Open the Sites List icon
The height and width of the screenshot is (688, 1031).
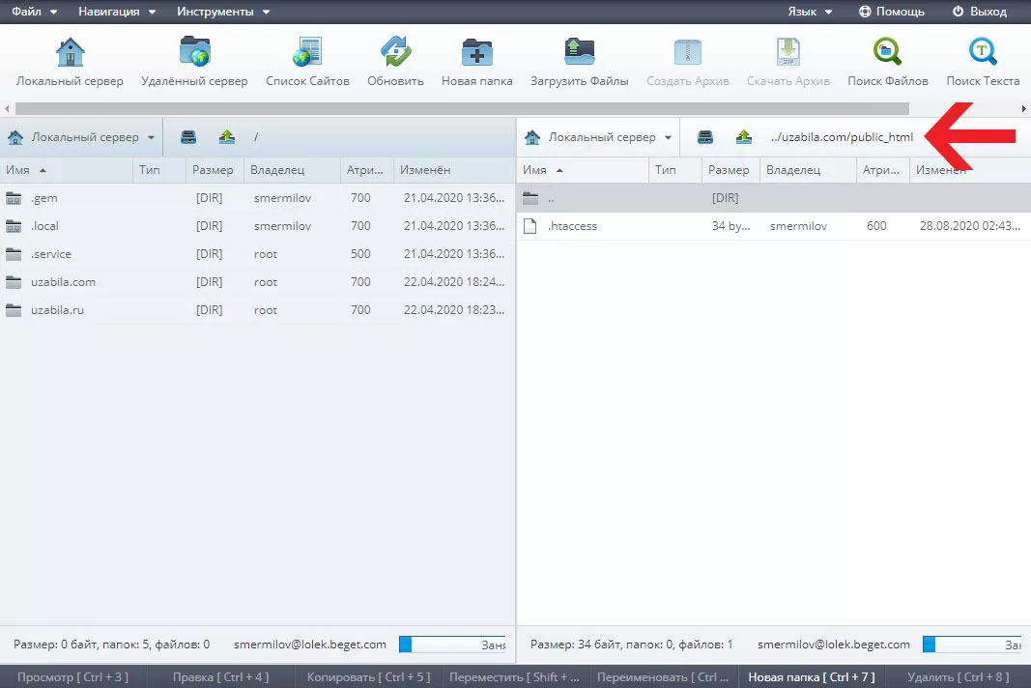point(307,52)
